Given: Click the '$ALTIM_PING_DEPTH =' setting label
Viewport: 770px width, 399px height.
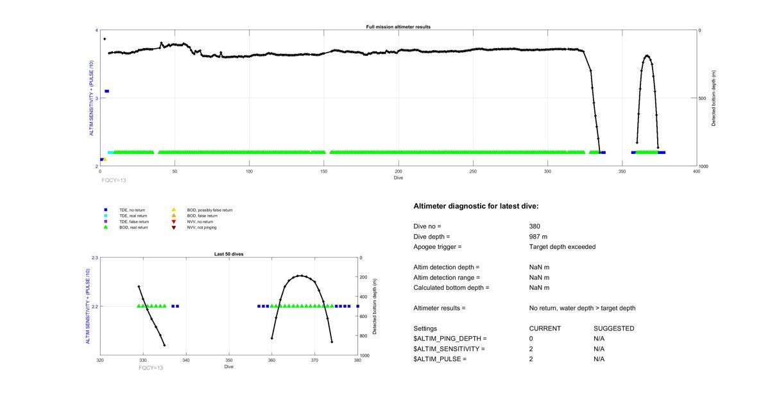Looking at the screenshot, I should pos(450,339).
